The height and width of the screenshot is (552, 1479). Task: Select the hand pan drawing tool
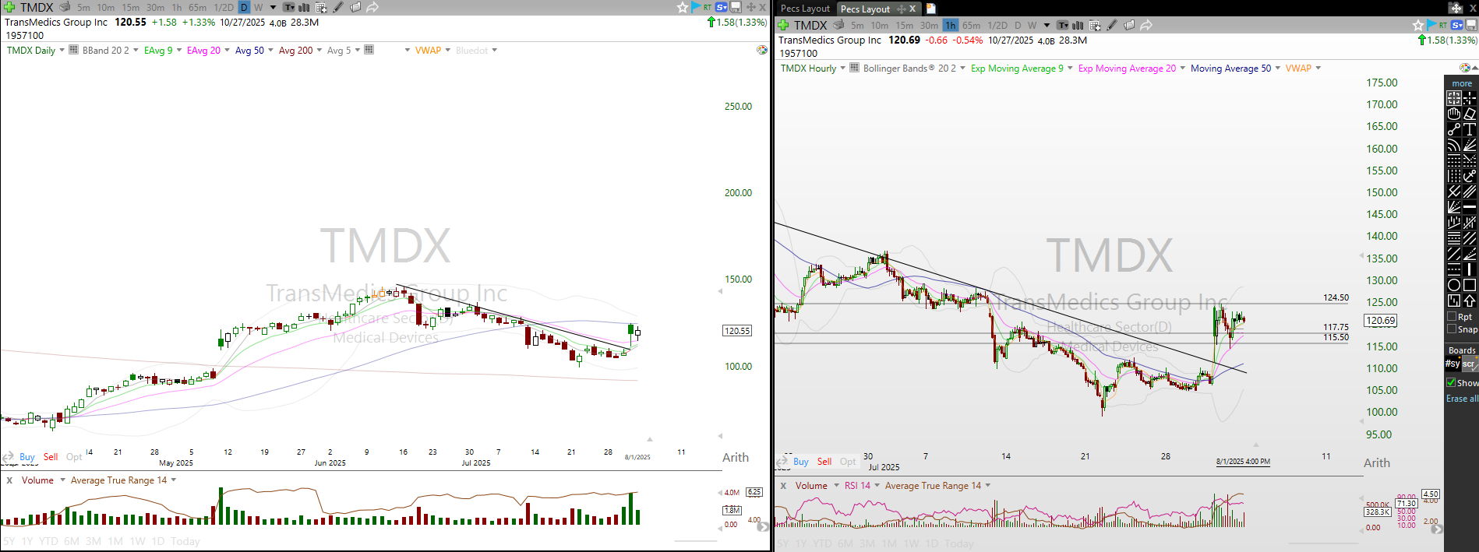click(x=1454, y=114)
